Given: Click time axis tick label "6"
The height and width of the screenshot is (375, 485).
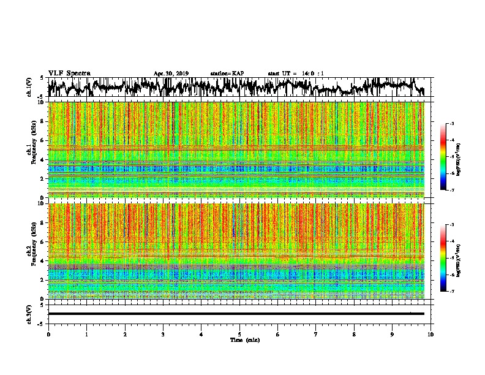Looking at the screenshot, I should point(278,335).
